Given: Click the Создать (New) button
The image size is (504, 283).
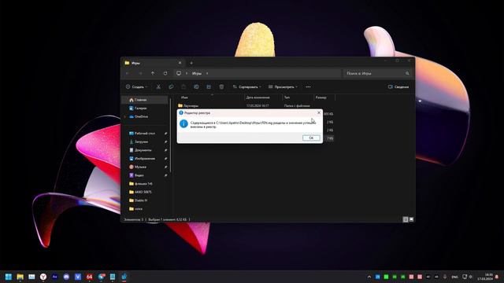Looking at the screenshot, I should [x=136, y=86].
